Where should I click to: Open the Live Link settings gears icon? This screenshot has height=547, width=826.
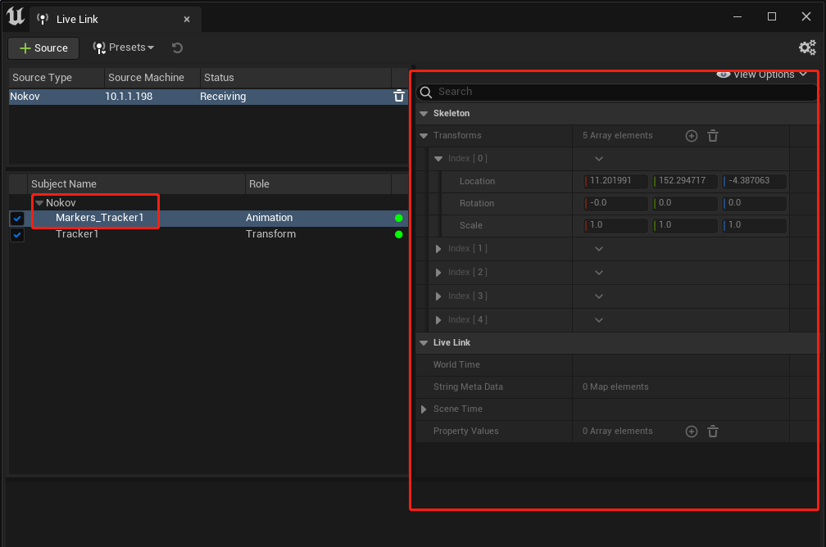(807, 48)
